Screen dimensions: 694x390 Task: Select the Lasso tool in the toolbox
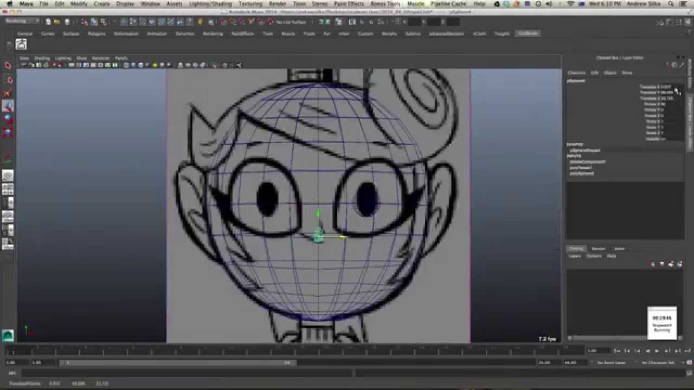click(8, 80)
